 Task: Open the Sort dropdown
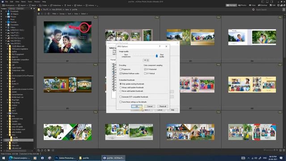pyautogui.click(x=70, y=14)
